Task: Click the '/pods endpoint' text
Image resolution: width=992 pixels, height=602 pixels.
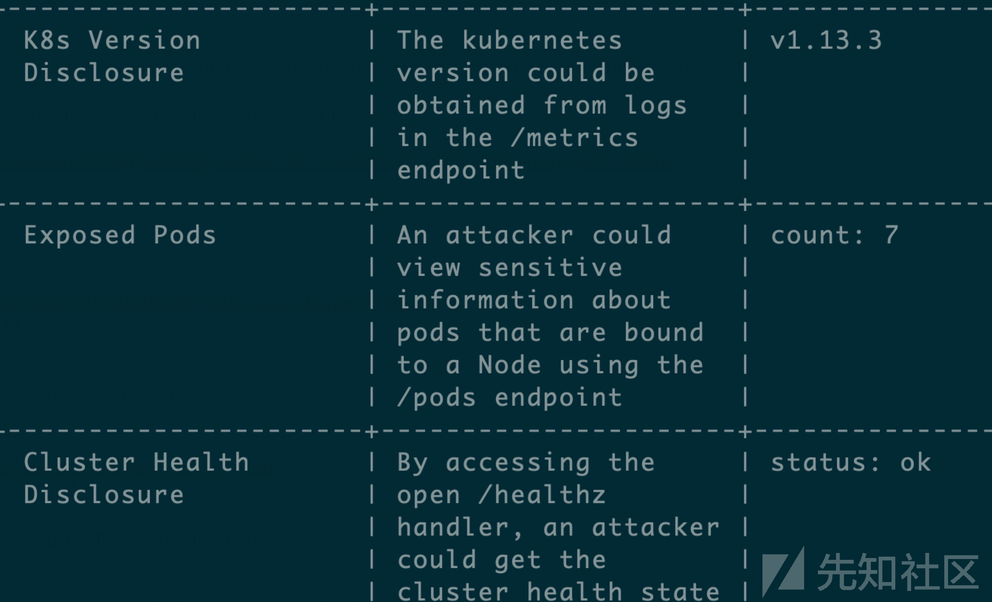Action: (510, 398)
